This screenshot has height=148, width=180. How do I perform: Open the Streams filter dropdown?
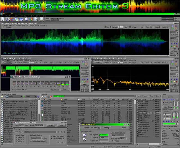click(35, 97)
